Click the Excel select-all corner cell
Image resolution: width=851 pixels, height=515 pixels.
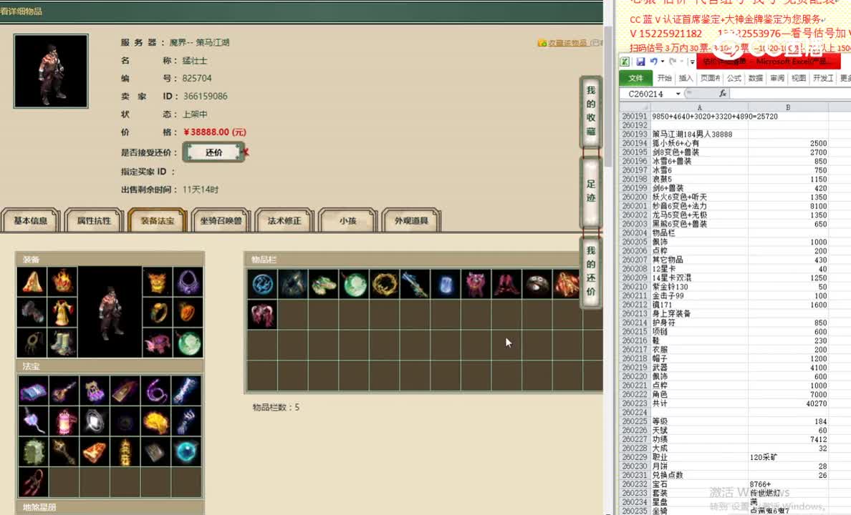[635, 107]
